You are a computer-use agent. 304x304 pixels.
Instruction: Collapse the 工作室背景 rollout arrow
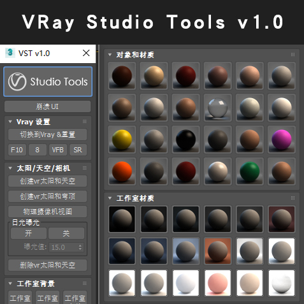pyautogui.click(x=10, y=284)
